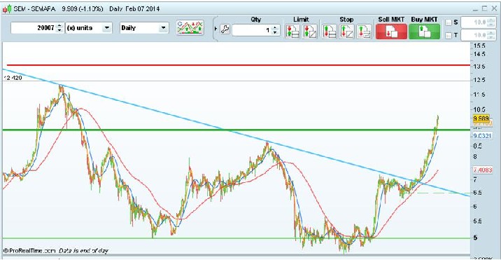Click the SEM - SEMAPA title text
This screenshot has height=260, width=501.
(35, 8)
